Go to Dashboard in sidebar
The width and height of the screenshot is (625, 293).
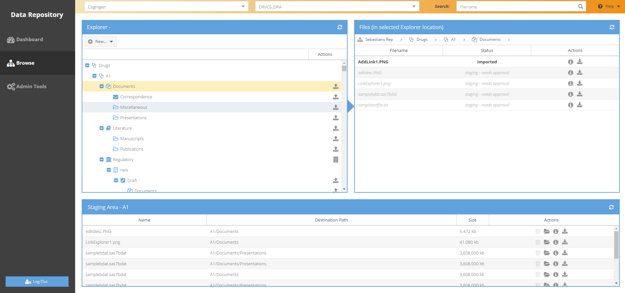(x=29, y=40)
